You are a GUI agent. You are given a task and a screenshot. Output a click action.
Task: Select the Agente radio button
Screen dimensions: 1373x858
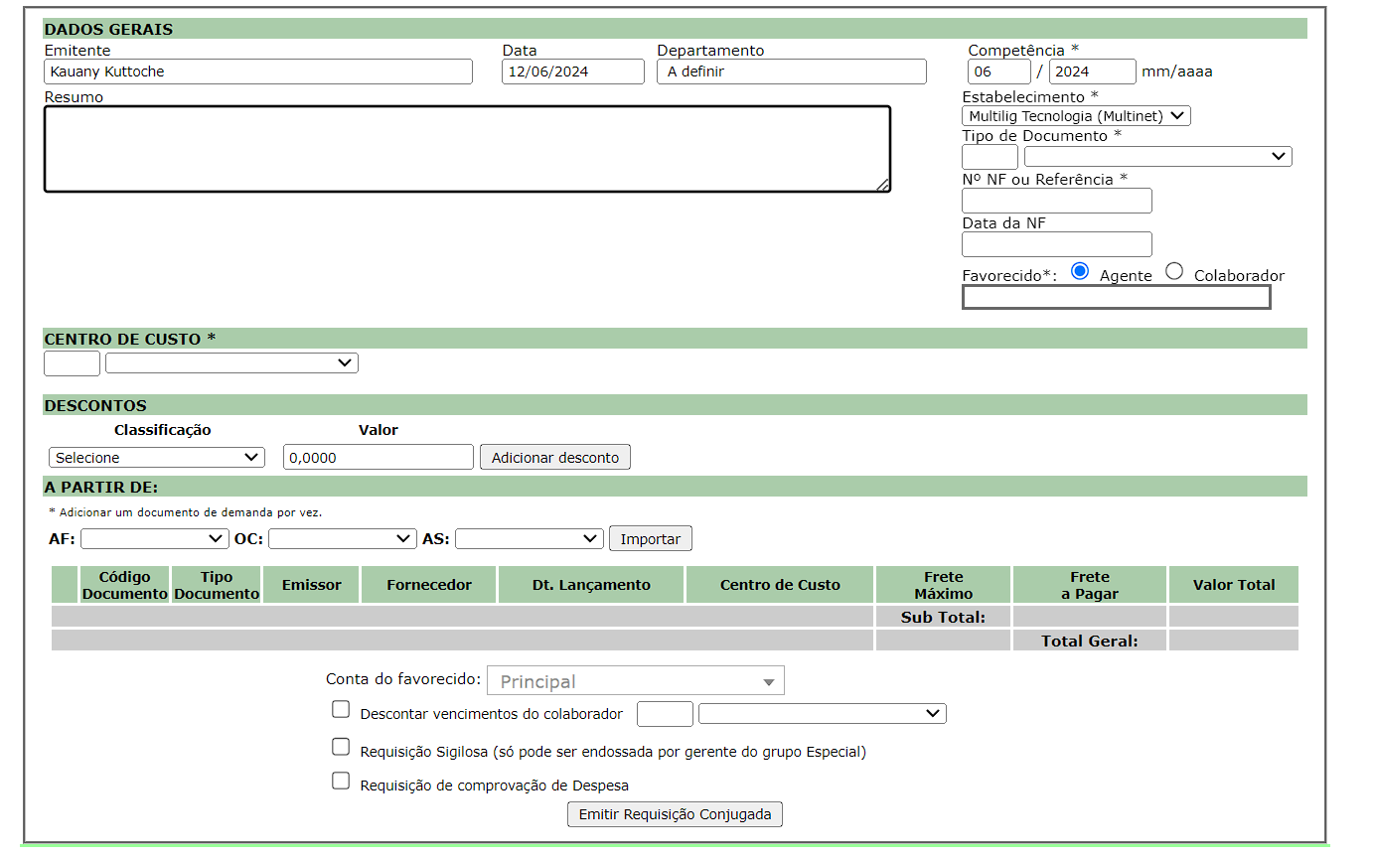pos(1080,271)
